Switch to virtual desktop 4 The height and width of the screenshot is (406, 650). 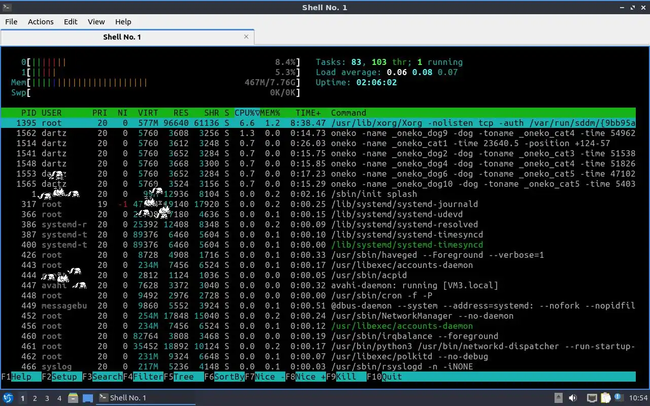(x=59, y=398)
